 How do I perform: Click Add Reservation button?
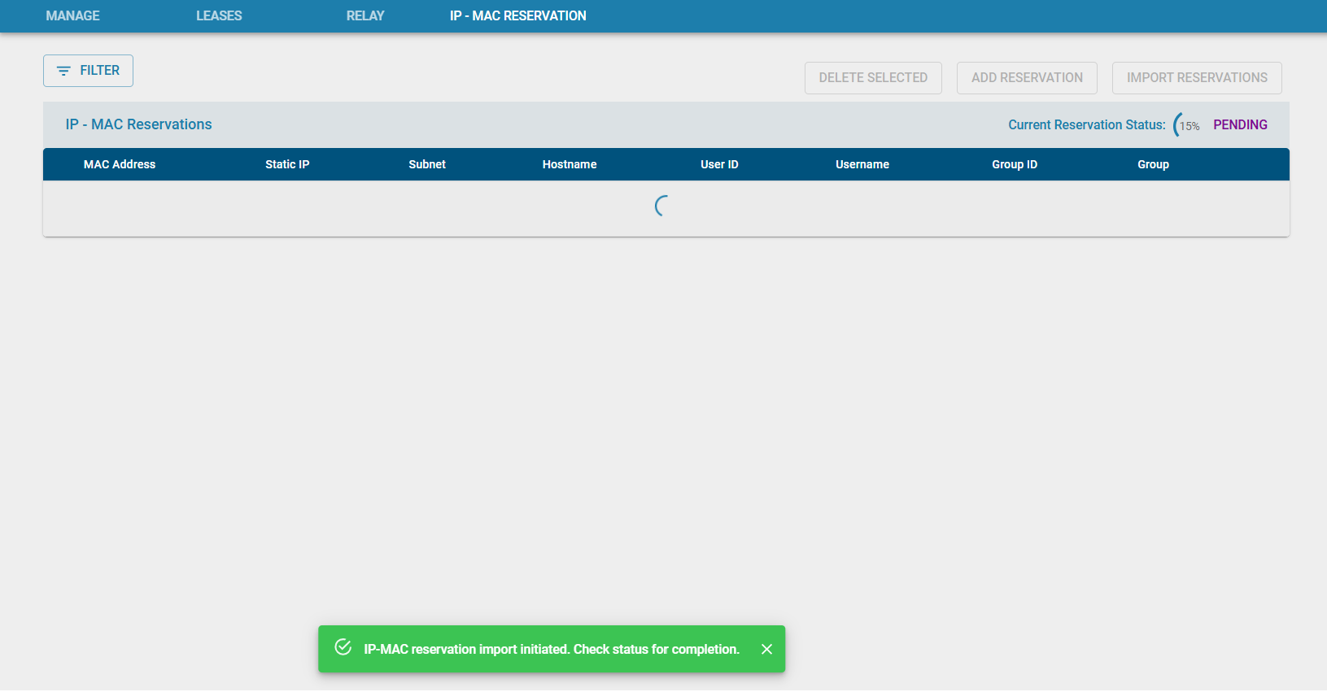pyautogui.click(x=1027, y=78)
